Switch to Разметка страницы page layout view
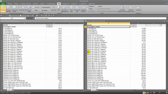The image size is (168, 94). 8,9
